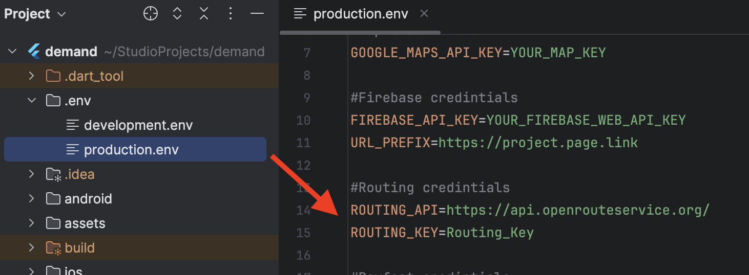Screen dimensions: 749x275
Task: Collapse the demand project root
Action: tap(13, 52)
